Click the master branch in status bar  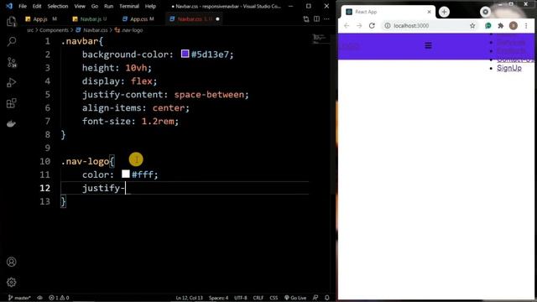pos(19,298)
